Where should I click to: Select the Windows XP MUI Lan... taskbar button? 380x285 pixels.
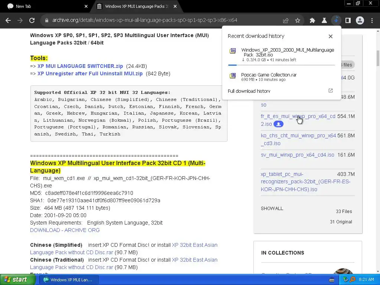[x=69, y=280]
